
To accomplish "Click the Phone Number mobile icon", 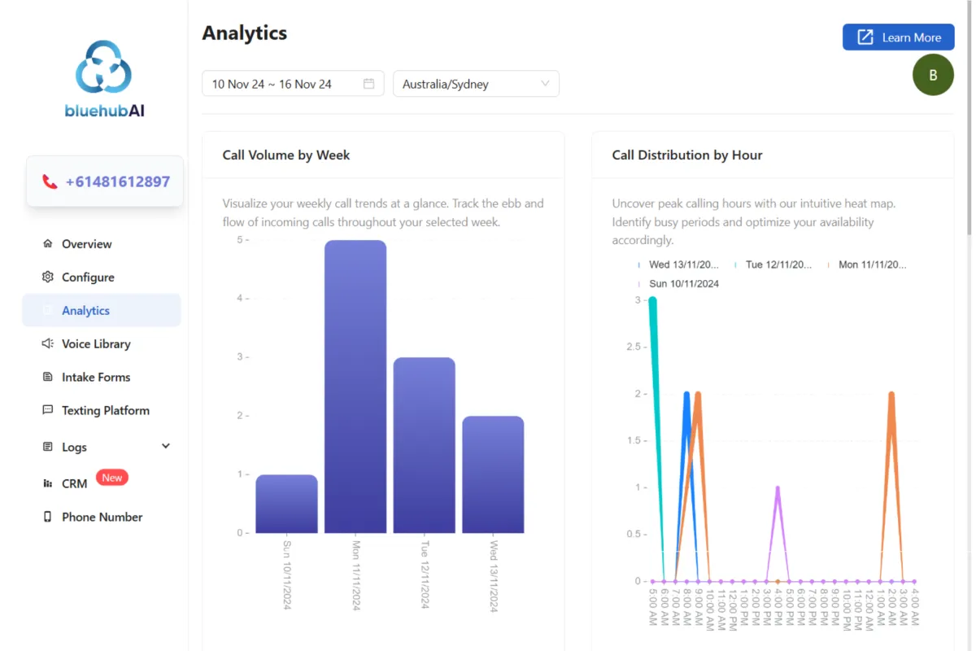I will (x=47, y=517).
